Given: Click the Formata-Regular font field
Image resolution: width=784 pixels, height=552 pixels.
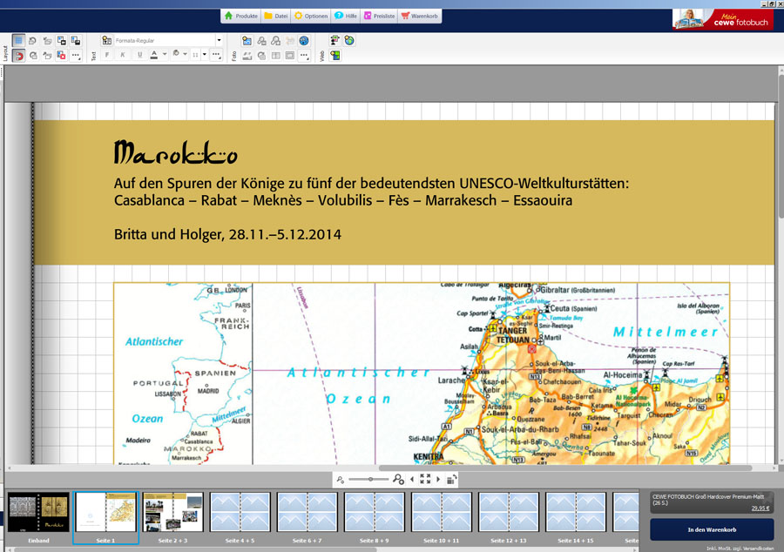Looking at the screenshot, I should [x=165, y=40].
